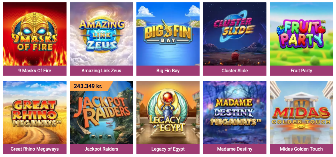Click the 'Amazing Link Zeus' title bar
Image resolution: width=336 pixels, height=157 pixels.
coord(101,71)
